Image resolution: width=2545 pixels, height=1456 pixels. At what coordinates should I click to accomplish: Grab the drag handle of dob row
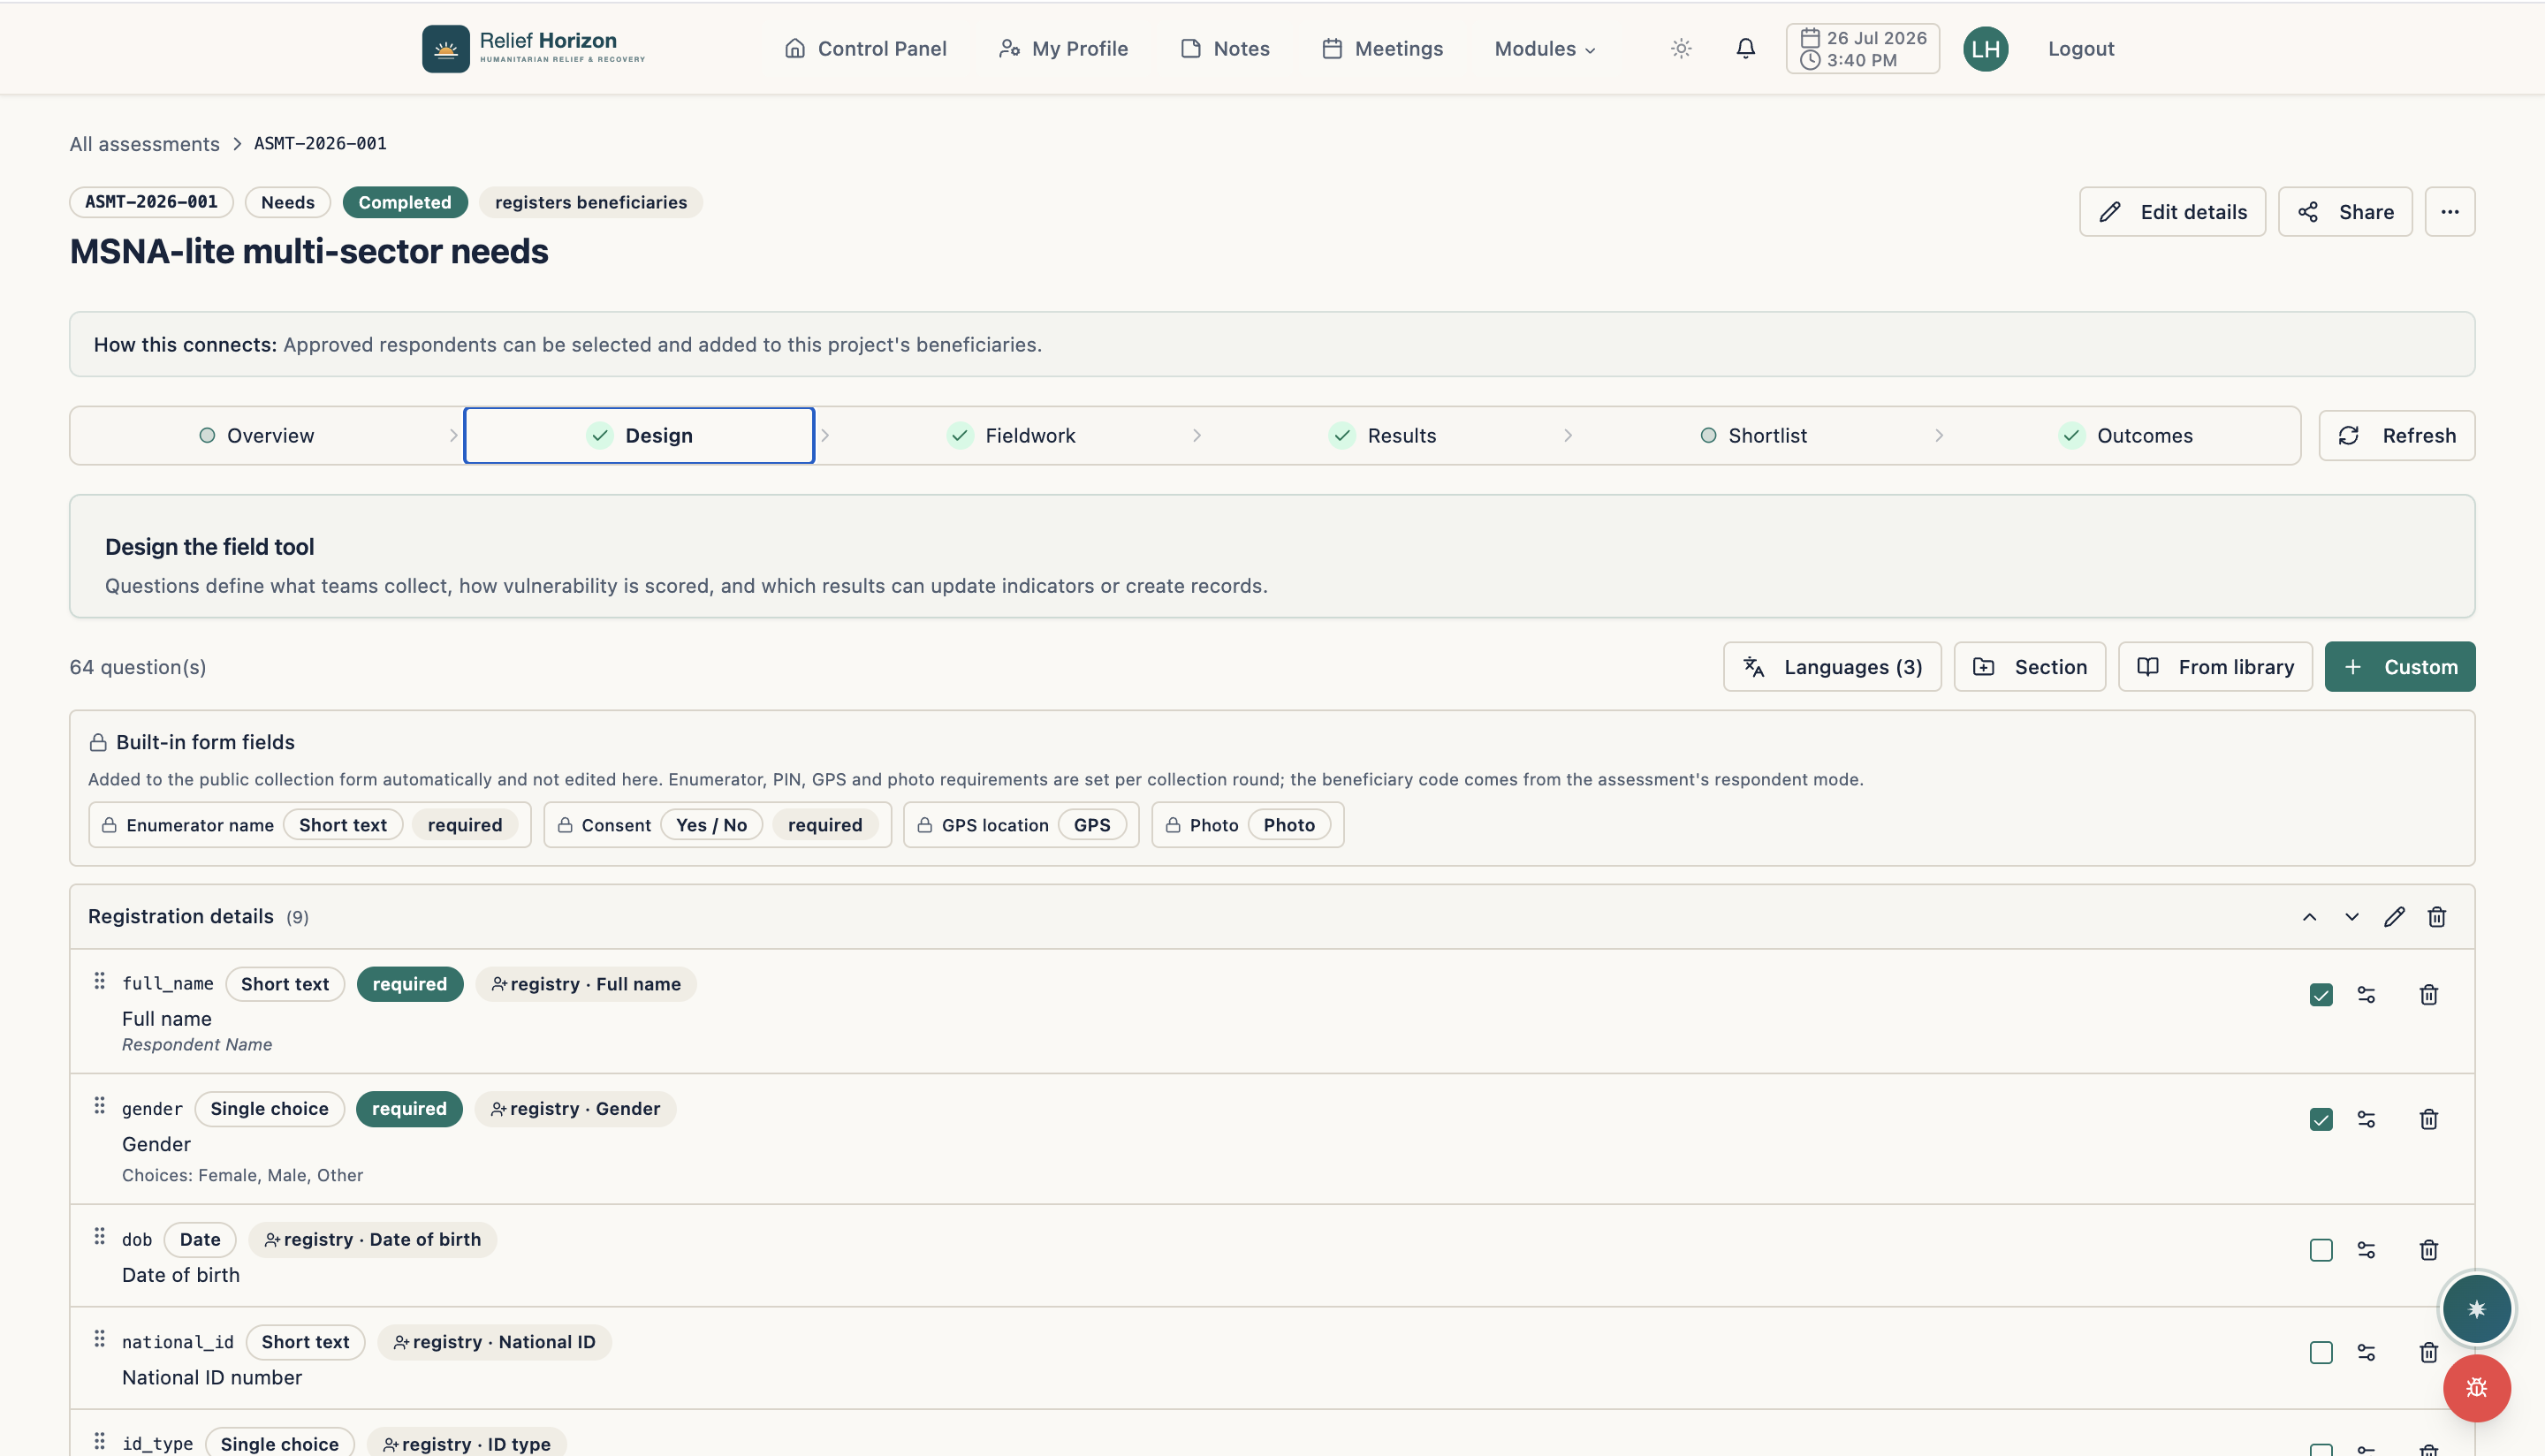(99, 1236)
